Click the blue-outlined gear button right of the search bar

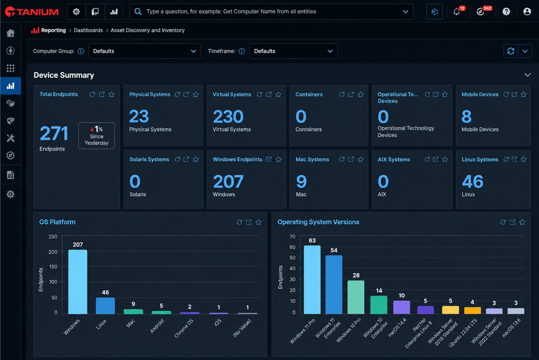[x=434, y=12]
